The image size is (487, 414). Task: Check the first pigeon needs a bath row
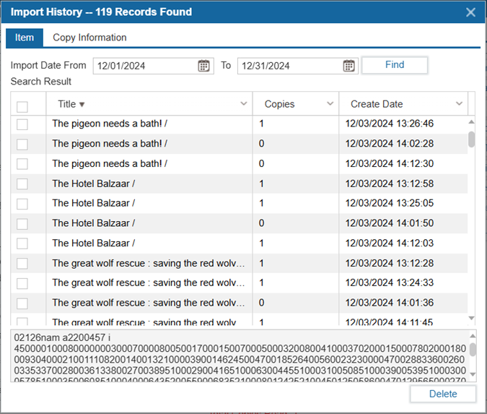coord(22,124)
